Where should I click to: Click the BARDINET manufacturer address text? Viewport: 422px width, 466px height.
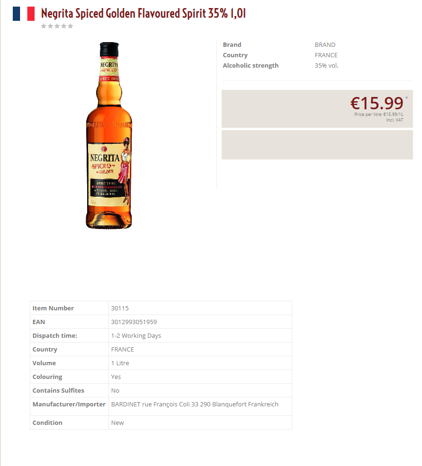(195, 404)
